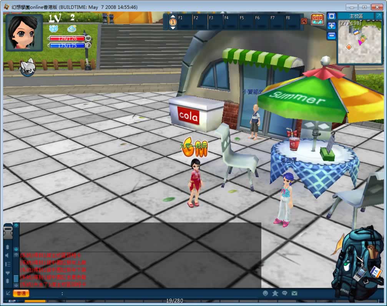Viewport: 387px width, 306px height.
Task: Open the chat bubble icon in bottom bar
Action: (x=285, y=293)
